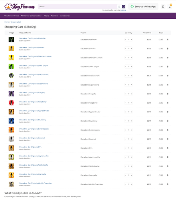The height and width of the screenshot is (200, 176).
Task: Remove Decadent Absinthe with trash icon
Action: [168, 40]
